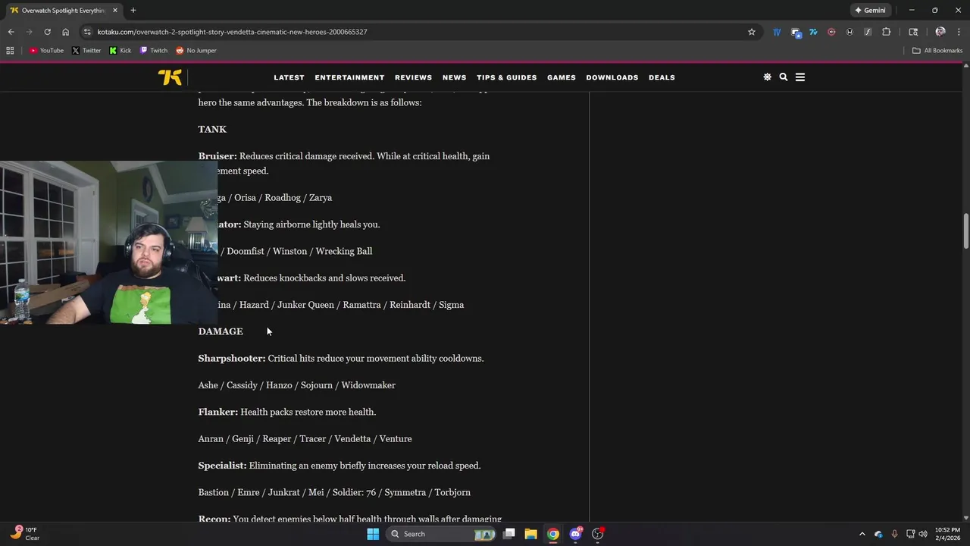Click the Flanker: label text
The image size is (970, 546).
218,412
